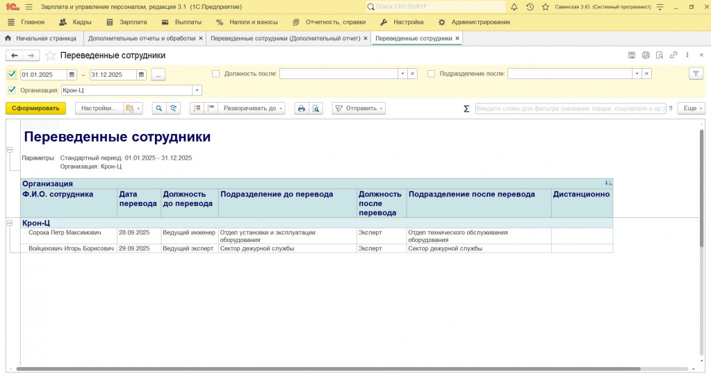The height and width of the screenshot is (376, 711).
Task: Switch to Дополнительные отчеты и обработки tab
Action: tap(142, 38)
